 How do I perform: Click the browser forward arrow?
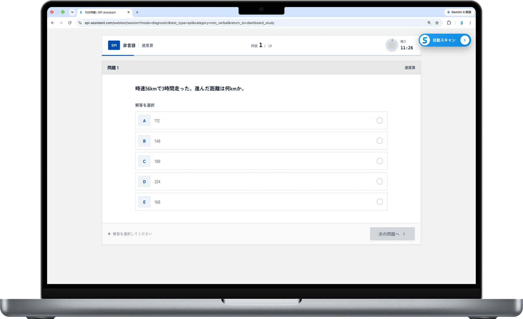coord(61,23)
